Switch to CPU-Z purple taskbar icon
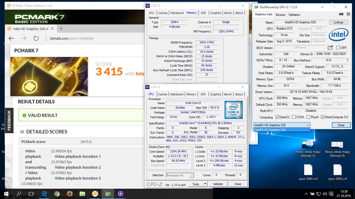Image resolution: width=355 pixels, height=199 pixels. pyautogui.click(x=120, y=194)
